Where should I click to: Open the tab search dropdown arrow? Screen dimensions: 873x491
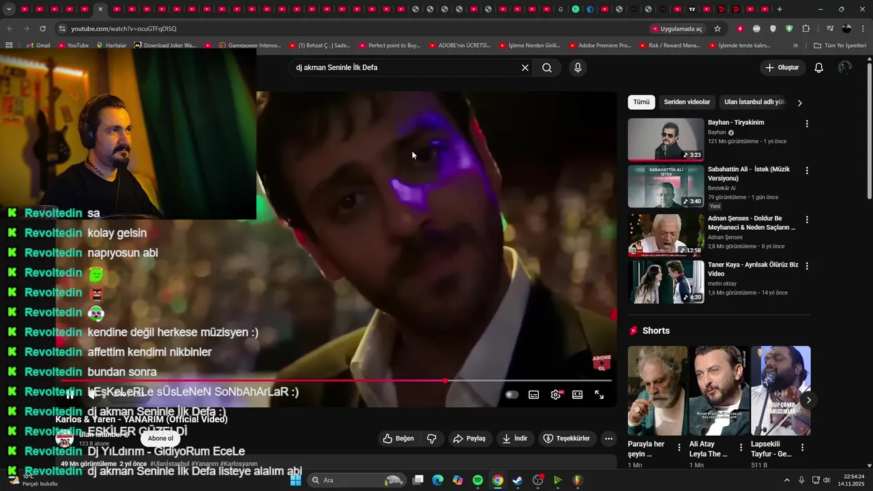click(x=8, y=9)
